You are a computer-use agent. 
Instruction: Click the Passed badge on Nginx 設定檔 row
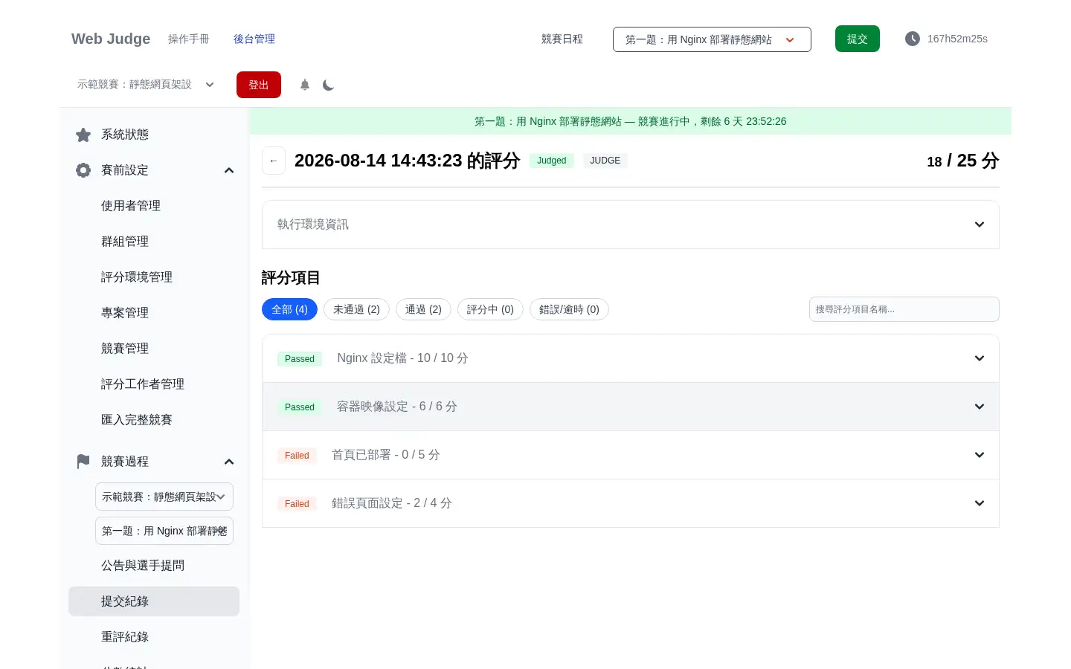pos(300,359)
